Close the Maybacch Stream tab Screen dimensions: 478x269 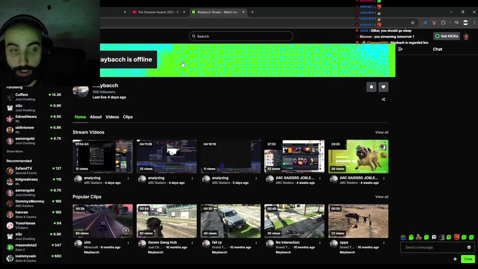pyautogui.click(x=243, y=12)
